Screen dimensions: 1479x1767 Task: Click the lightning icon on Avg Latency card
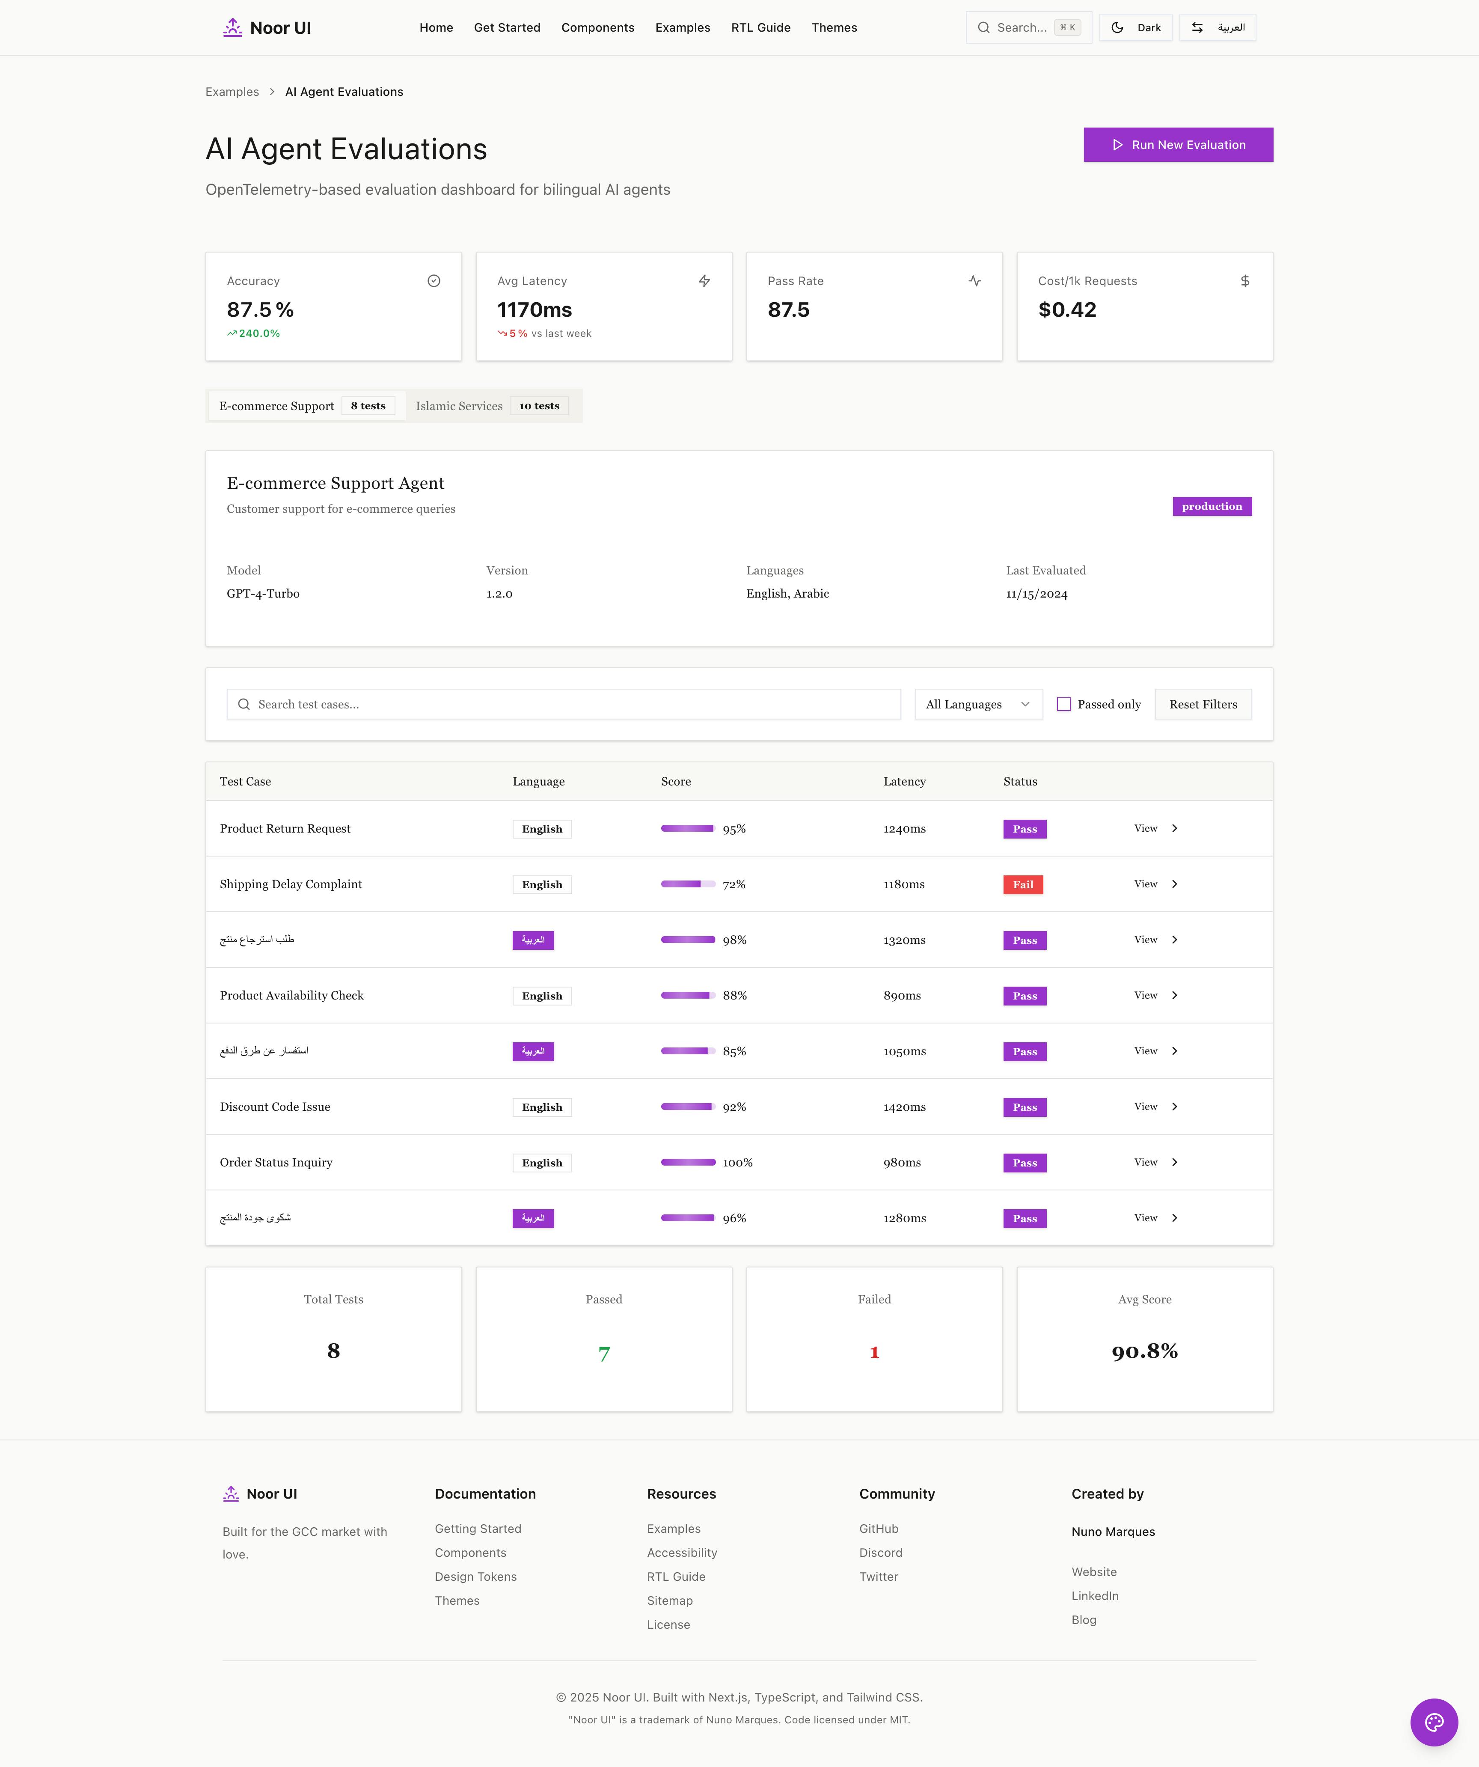(x=704, y=281)
